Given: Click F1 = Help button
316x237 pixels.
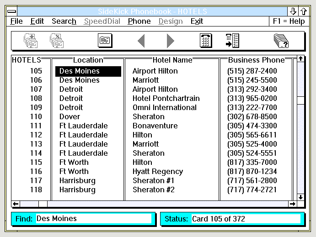Looking at the screenshot, I should (x=289, y=21).
